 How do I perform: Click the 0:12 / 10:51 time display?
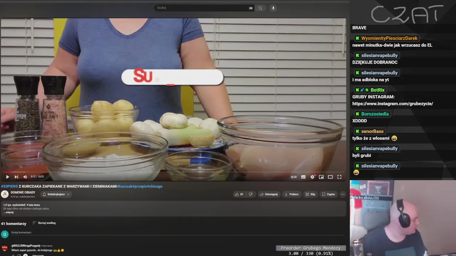pos(37,177)
